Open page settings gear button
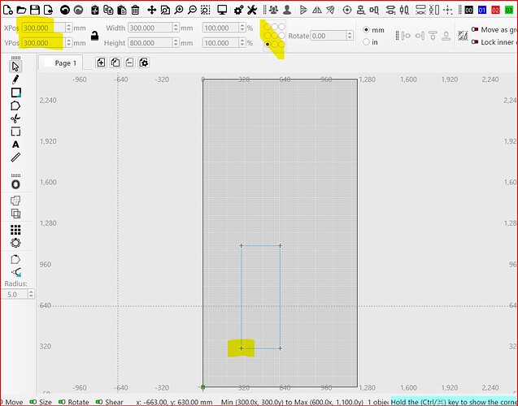 144,63
